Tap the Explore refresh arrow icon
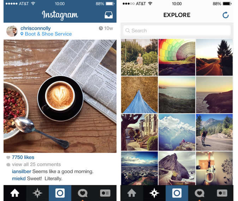238x201 pixels. (225, 15)
